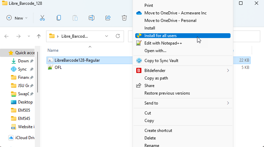
Task: Open EM505 folder in navigation pane
Action: (x=24, y=110)
